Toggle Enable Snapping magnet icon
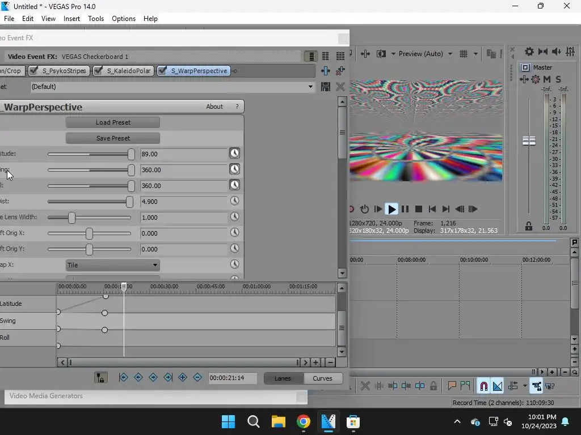Viewport: 581px width, 435px height. 483,386
